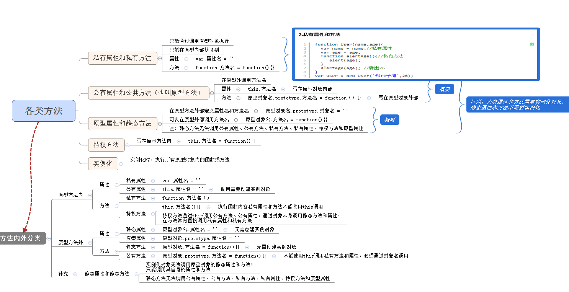The height and width of the screenshot is (292, 569).
Task: Select the text function 方法名 = function(){}
Action: (x=235, y=68)
